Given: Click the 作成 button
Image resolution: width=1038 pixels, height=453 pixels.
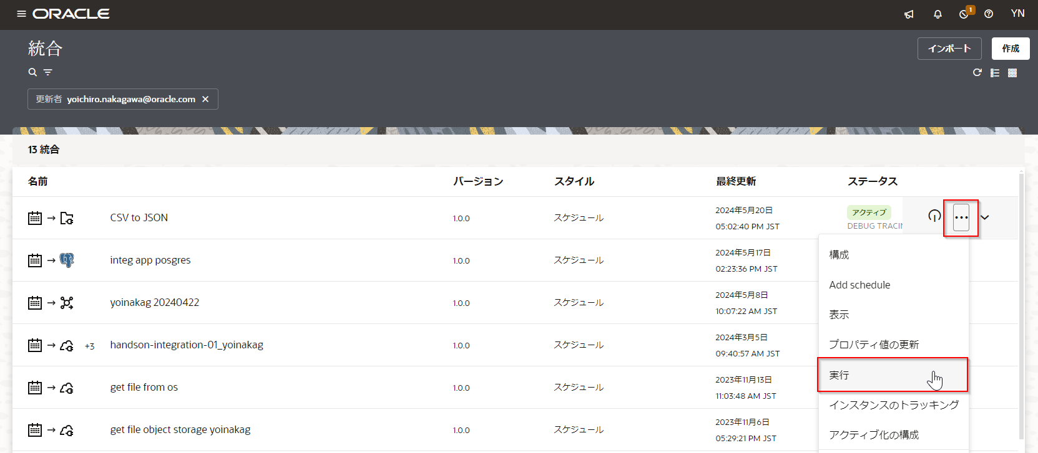Looking at the screenshot, I should (1010, 49).
